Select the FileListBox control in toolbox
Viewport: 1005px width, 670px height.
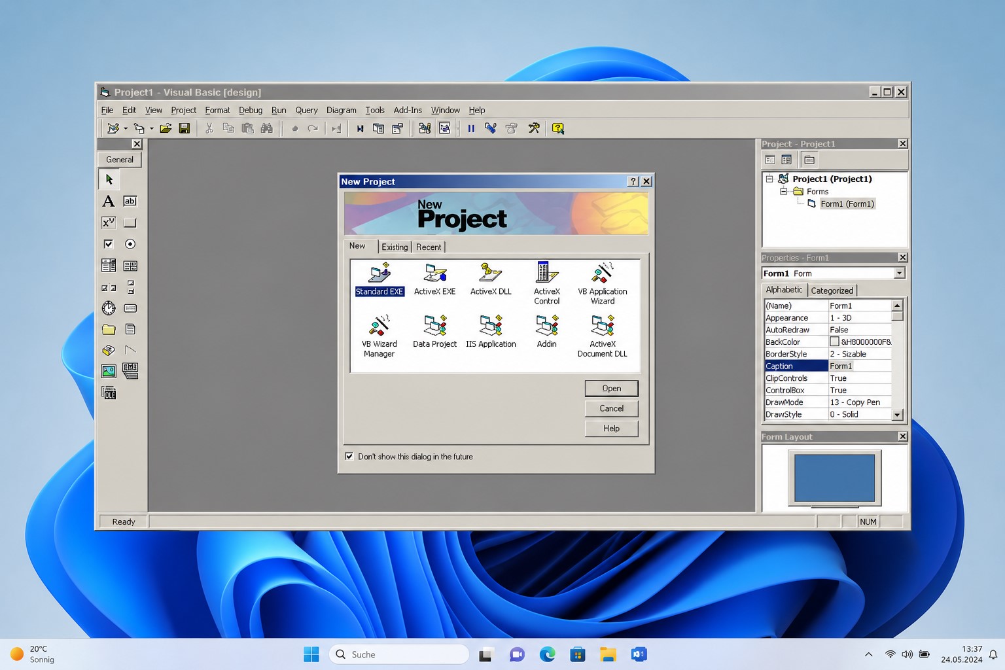tap(130, 329)
